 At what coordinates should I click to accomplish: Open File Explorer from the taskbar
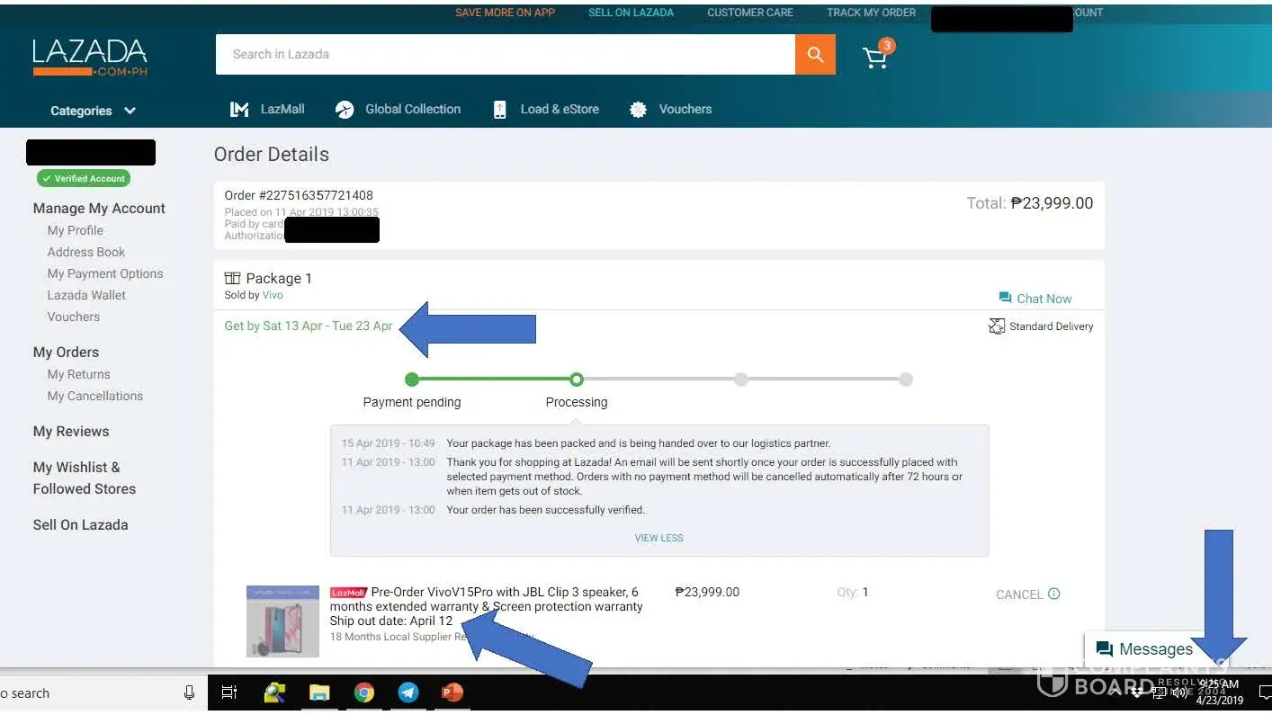coord(319,693)
